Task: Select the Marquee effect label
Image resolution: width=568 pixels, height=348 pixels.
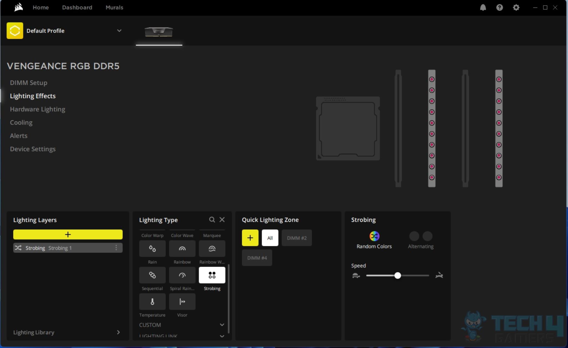Action: (x=212, y=235)
